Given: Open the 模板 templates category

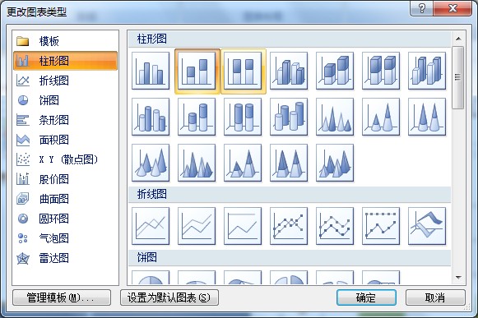Looking at the screenshot, I should pos(65,41).
